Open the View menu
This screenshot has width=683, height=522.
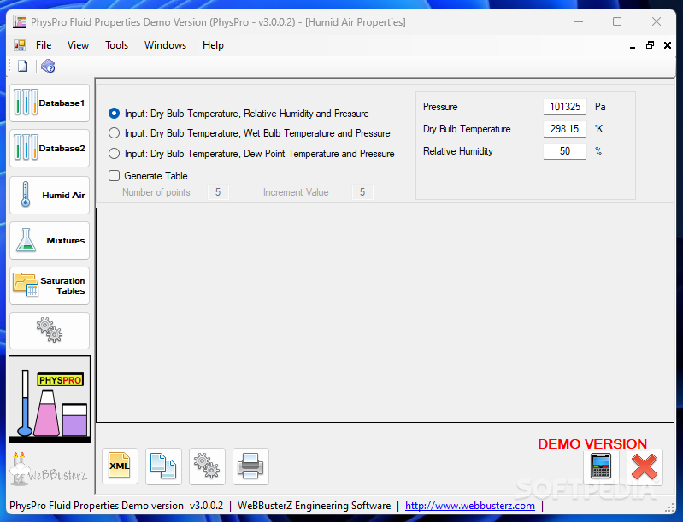point(78,45)
